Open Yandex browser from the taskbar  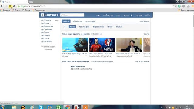coord(76,107)
